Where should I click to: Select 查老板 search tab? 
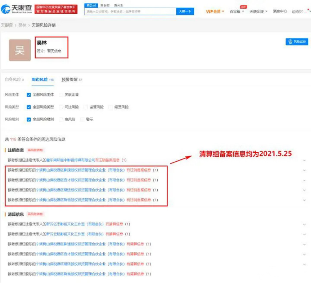point(105,5)
